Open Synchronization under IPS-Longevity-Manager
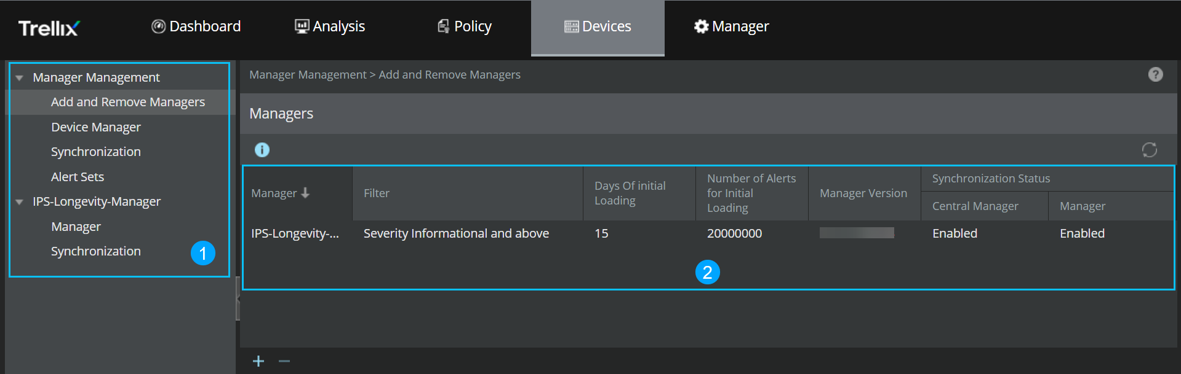The width and height of the screenshot is (1181, 374). [x=96, y=251]
